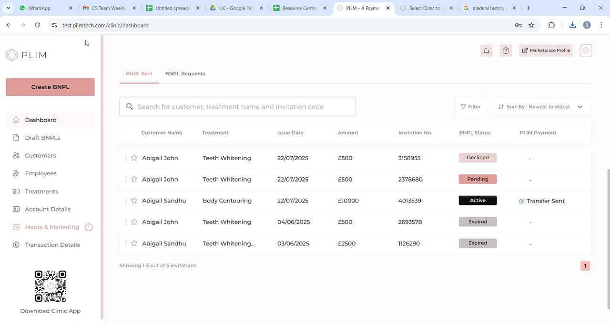This screenshot has width=610, height=324.
Task: Star the Pending invitation 2378680 row
Action: pyautogui.click(x=134, y=179)
